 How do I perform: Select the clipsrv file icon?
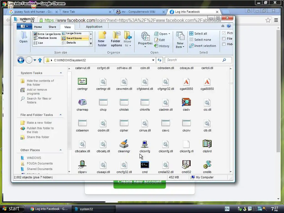tap(82, 165)
